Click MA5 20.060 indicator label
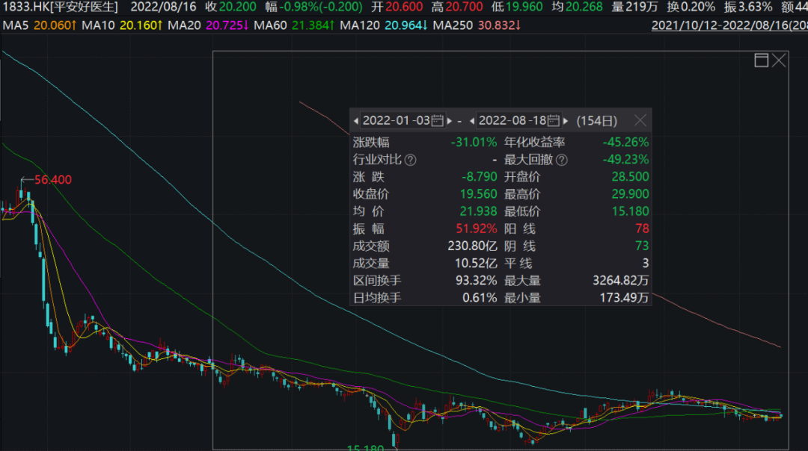 point(39,25)
